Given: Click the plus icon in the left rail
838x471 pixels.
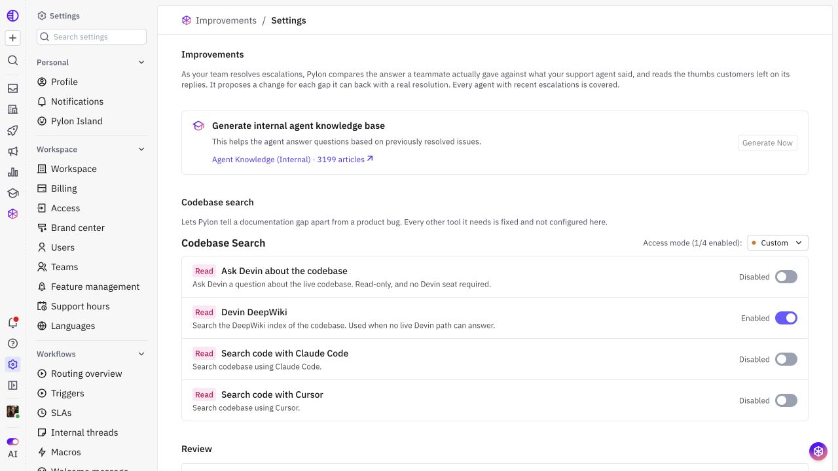Looking at the screenshot, I should coord(12,38).
